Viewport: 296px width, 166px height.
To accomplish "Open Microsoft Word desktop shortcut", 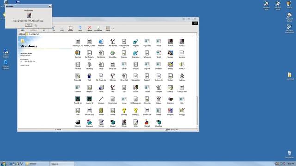I will (278, 6).
